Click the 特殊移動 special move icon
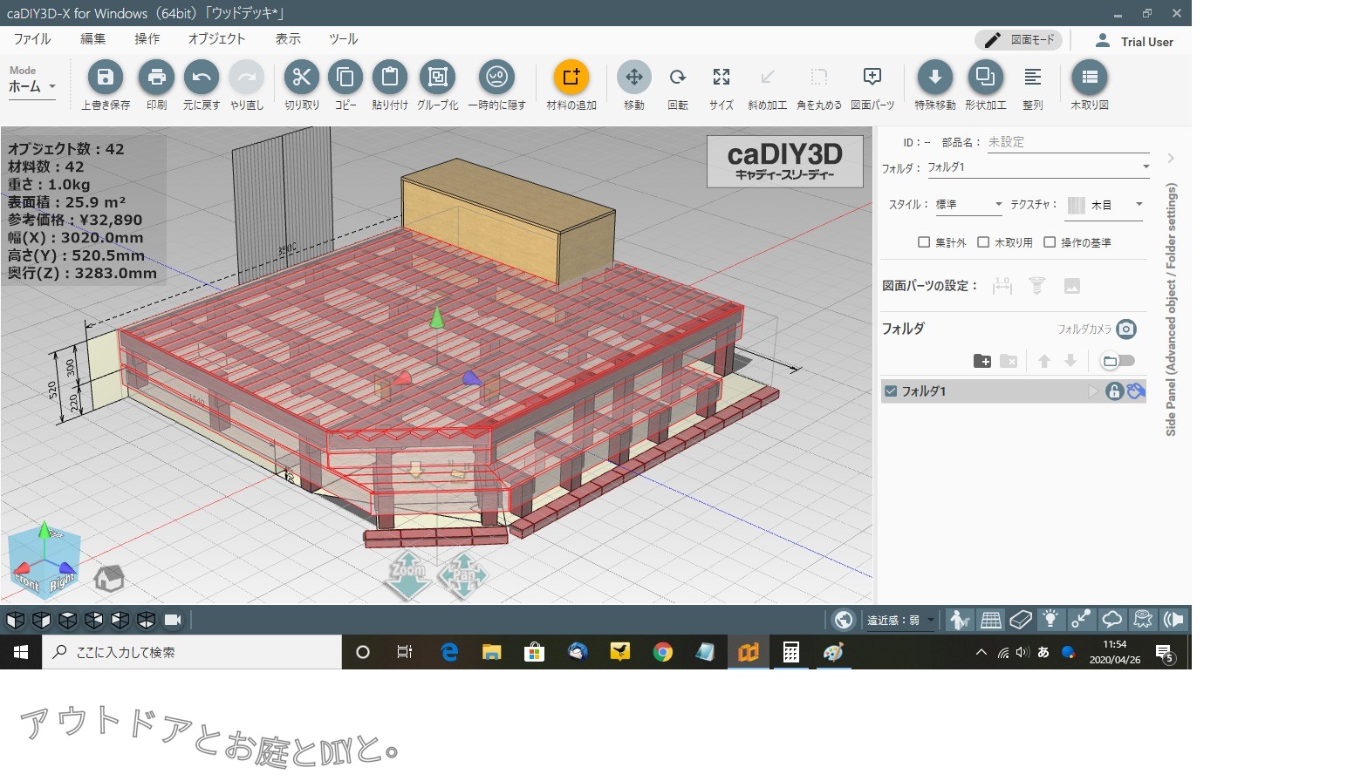1361x781 pixels. point(934,78)
